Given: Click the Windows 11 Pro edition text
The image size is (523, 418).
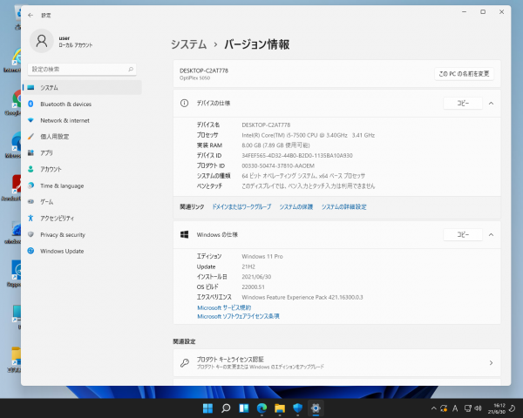Looking at the screenshot, I should 262,257.
